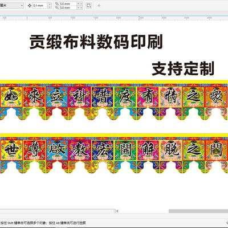Click the vertical duplicate distance icon
The image size is (228, 228).
click(x=57, y=7)
